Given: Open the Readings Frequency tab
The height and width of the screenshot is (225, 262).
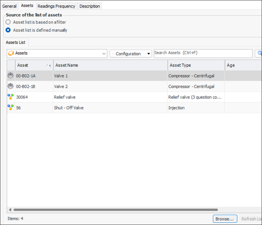Looking at the screenshot, I should click(56, 6).
